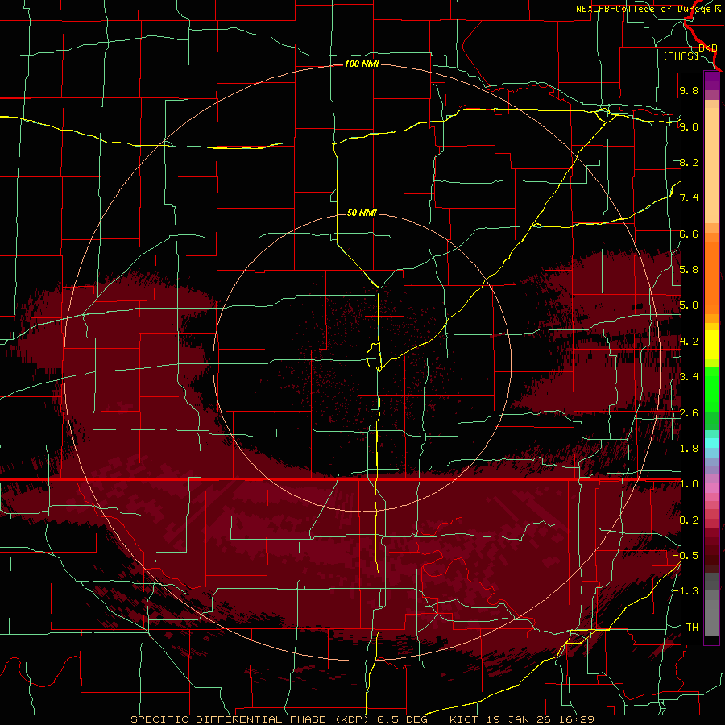725x725 pixels.
Task: Click the "100 NMI" range ring label
Action: pyautogui.click(x=362, y=64)
